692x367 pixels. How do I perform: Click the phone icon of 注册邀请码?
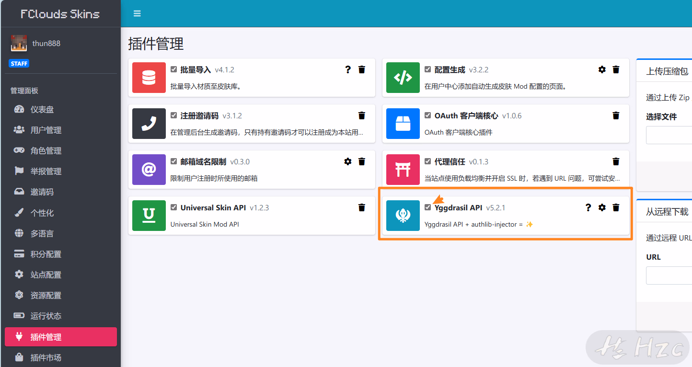click(149, 124)
